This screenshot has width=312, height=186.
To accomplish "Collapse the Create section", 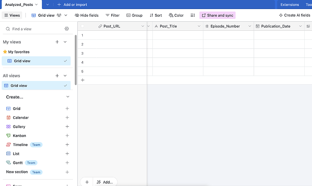I will click(x=68, y=97).
